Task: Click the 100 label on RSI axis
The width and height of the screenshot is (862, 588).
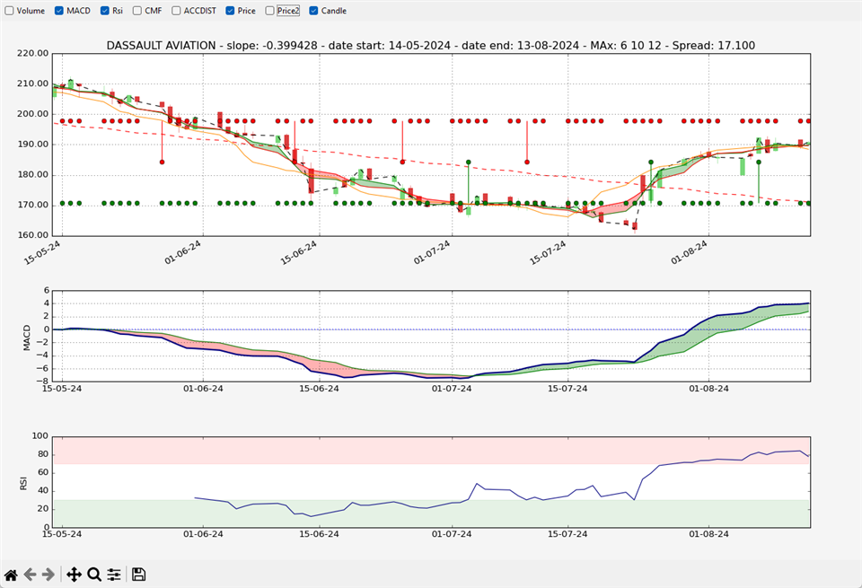Action: click(x=40, y=436)
